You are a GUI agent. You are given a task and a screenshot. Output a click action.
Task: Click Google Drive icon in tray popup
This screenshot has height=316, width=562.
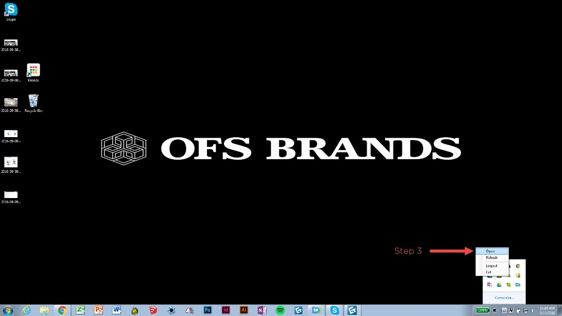[x=499, y=285]
